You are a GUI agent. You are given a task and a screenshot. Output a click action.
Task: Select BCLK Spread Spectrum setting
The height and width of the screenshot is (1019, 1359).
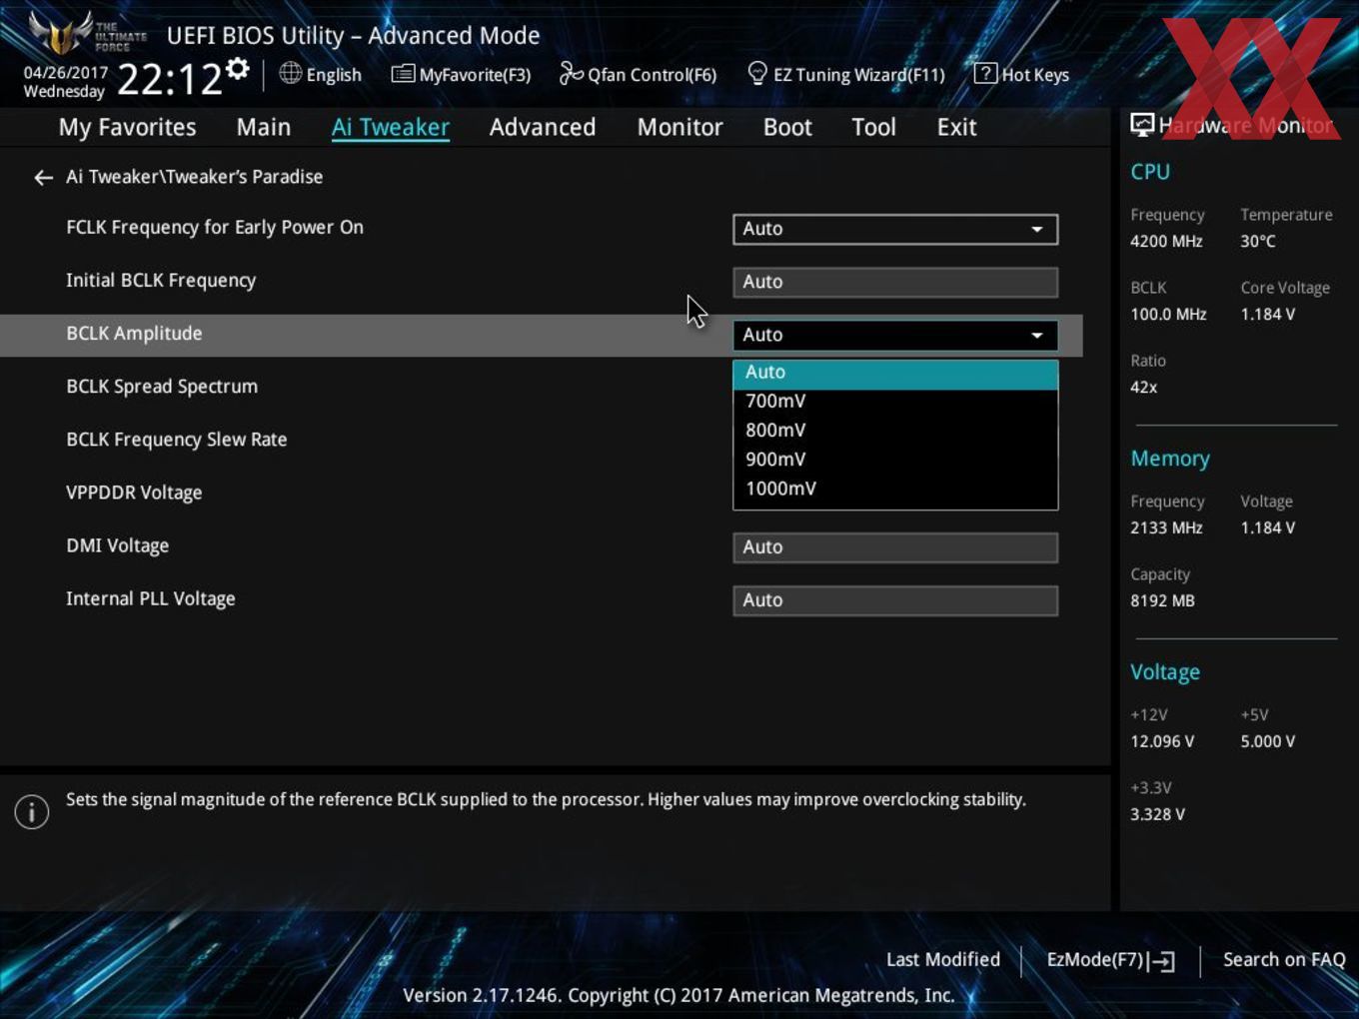coord(162,387)
